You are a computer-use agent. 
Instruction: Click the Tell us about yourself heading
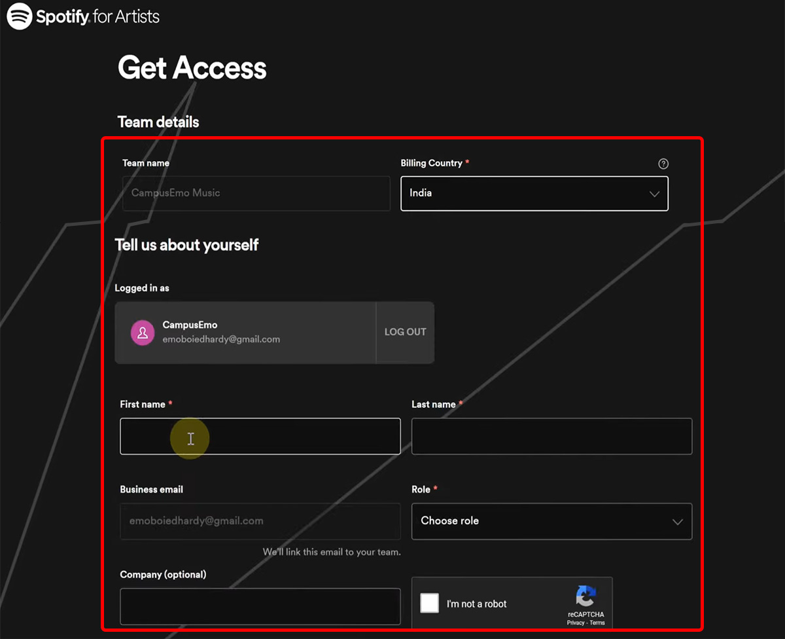coord(186,245)
